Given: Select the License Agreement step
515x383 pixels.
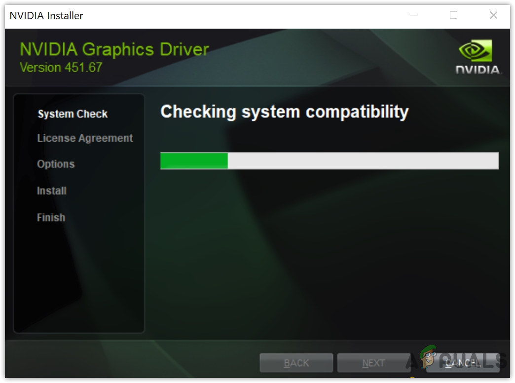Looking at the screenshot, I should pyautogui.click(x=85, y=138).
